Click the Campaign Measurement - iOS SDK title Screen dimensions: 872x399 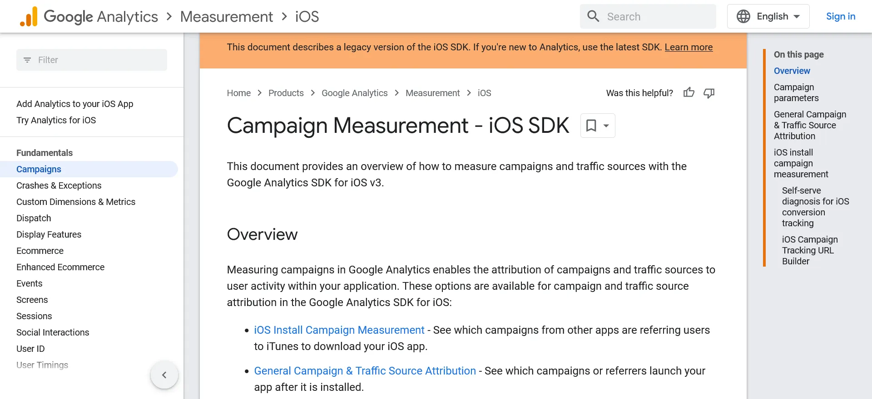398,126
